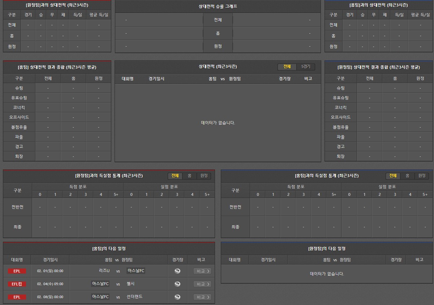This screenshot has height=305, width=434.
Task: Switch right 득실점 통계 panel to 원정
Action: tap(422, 176)
